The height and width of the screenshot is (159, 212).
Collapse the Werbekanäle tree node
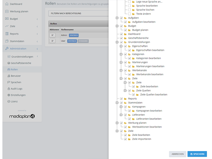click(x=121, y=70)
